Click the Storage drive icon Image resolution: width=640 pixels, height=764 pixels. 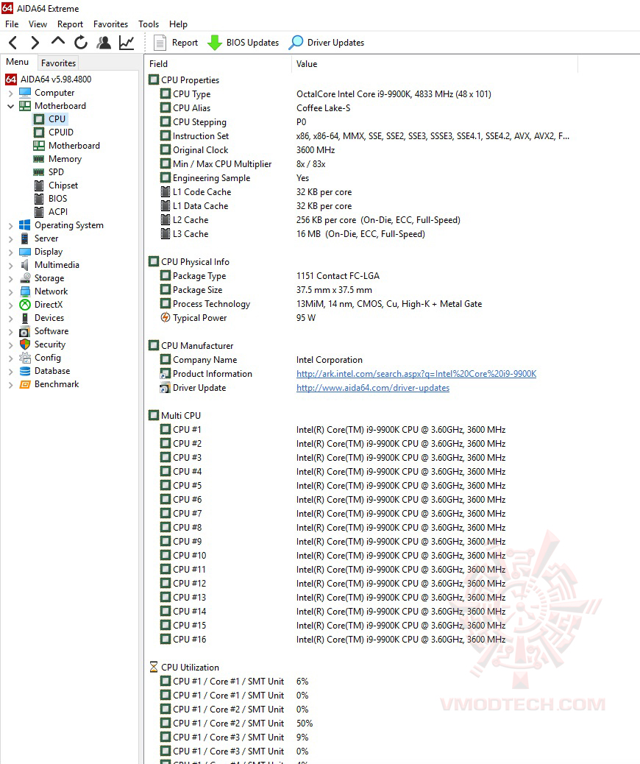pyautogui.click(x=25, y=278)
